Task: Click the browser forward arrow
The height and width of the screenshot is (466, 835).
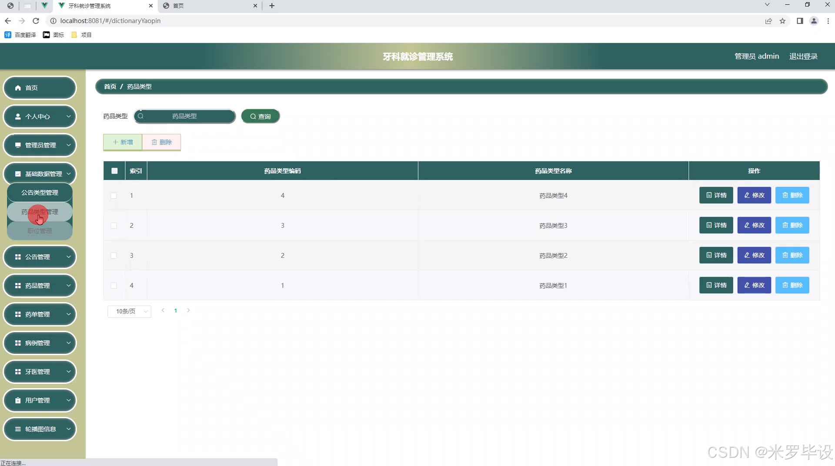Action: 22,21
